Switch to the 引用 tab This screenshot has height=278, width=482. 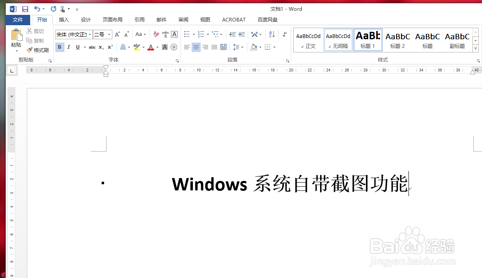pos(140,20)
